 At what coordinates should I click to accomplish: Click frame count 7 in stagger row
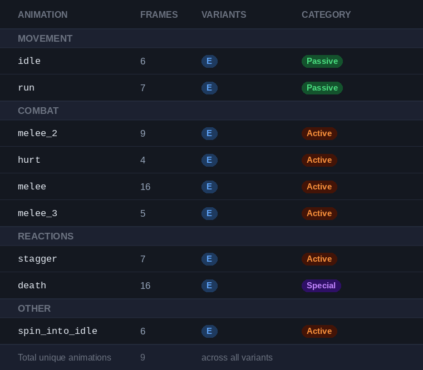point(142,259)
